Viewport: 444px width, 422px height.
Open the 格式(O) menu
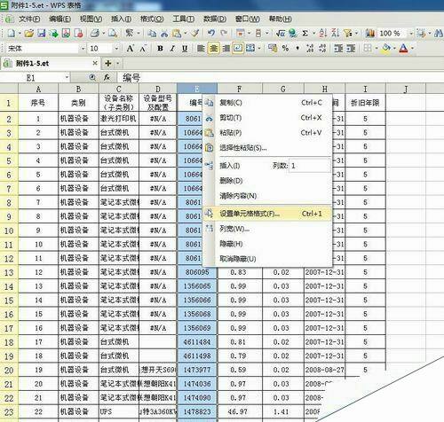pos(152,20)
